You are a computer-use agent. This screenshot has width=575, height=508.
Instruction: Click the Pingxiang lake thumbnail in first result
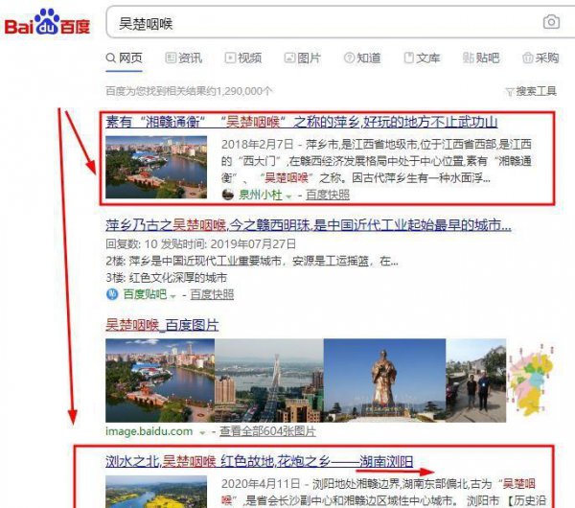pyautogui.click(x=156, y=167)
